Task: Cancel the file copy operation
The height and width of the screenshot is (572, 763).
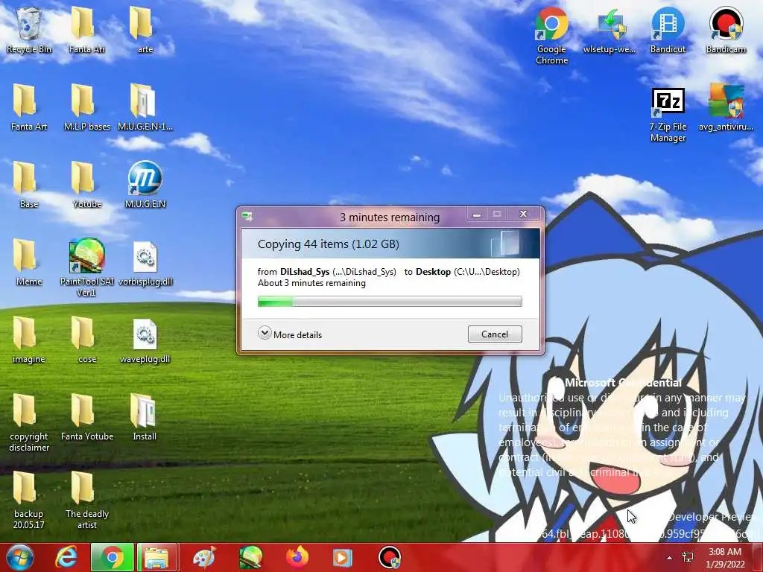Action: (x=495, y=334)
